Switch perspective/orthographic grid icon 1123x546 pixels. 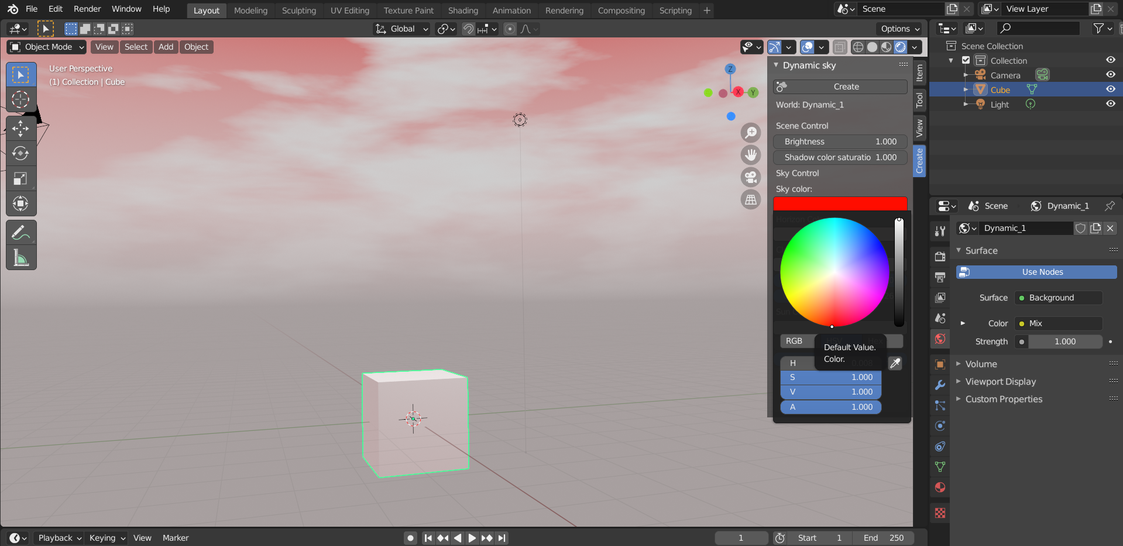(751, 199)
